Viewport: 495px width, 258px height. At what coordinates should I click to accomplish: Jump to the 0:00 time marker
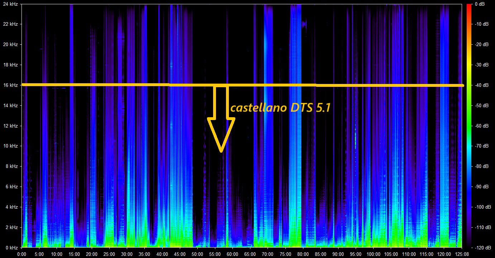(22, 254)
